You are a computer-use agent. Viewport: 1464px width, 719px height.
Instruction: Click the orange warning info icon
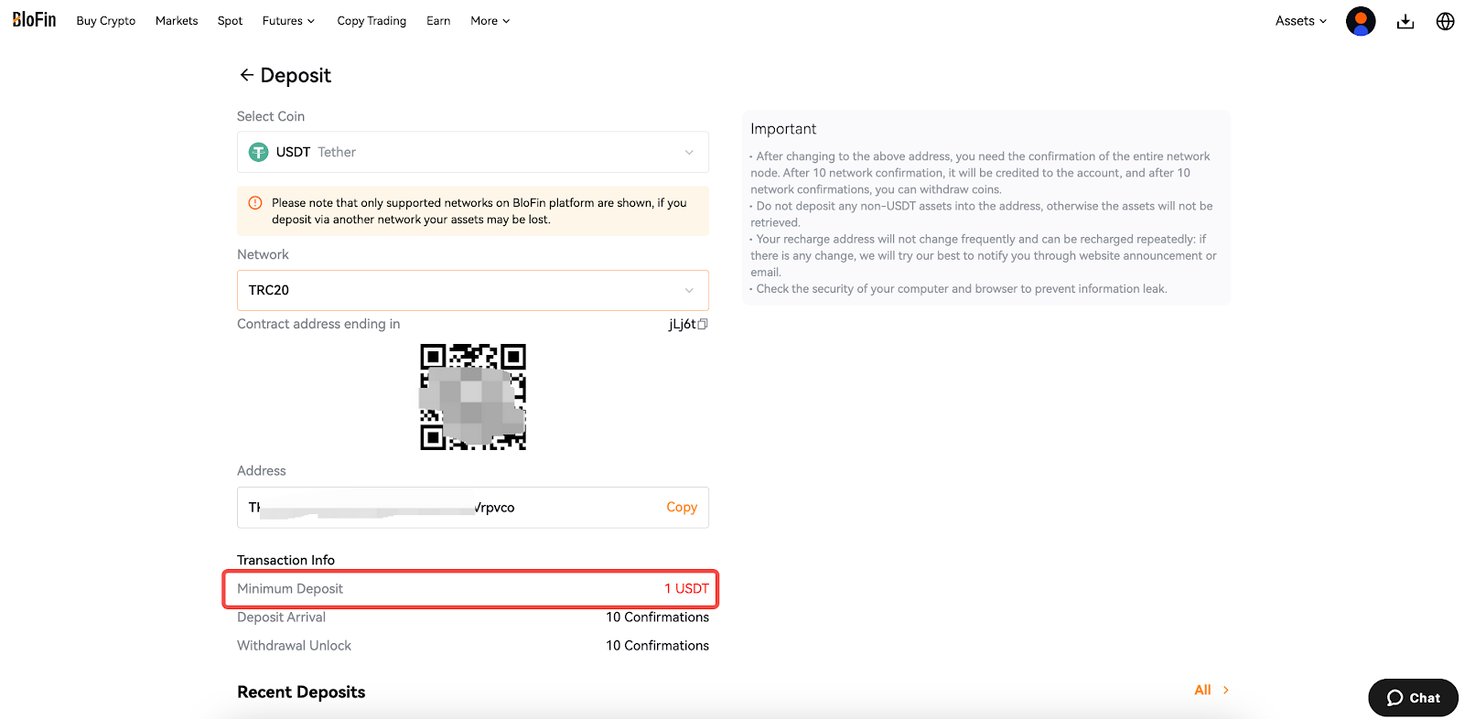click(255, 203)
